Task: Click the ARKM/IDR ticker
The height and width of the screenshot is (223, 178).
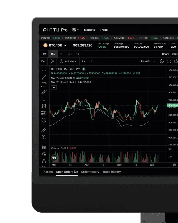Action: coord(124,38)
